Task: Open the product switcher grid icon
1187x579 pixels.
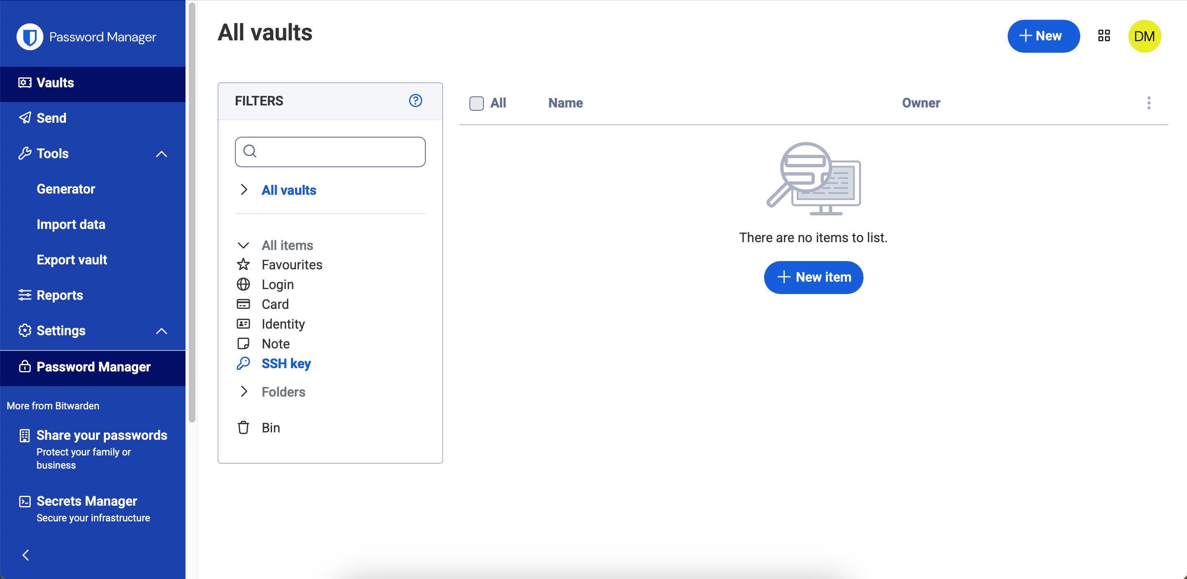Action: (1104, 36)
